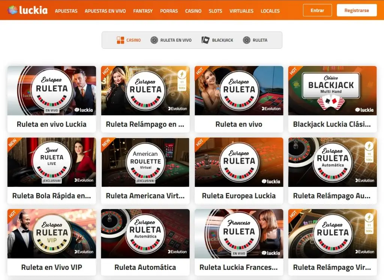Screen dimensions: 384x280
Task: Go to the Porras section
Action: point(169,11)
